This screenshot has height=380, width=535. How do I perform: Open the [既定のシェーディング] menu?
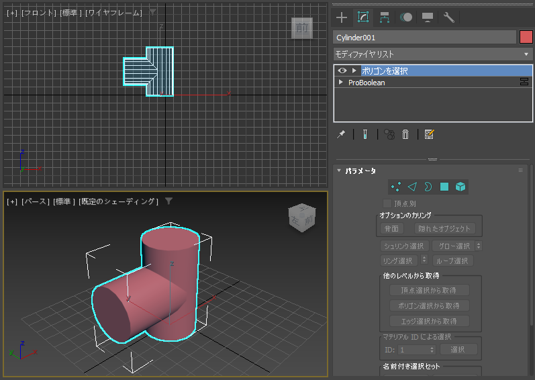[x=118, y=201]
